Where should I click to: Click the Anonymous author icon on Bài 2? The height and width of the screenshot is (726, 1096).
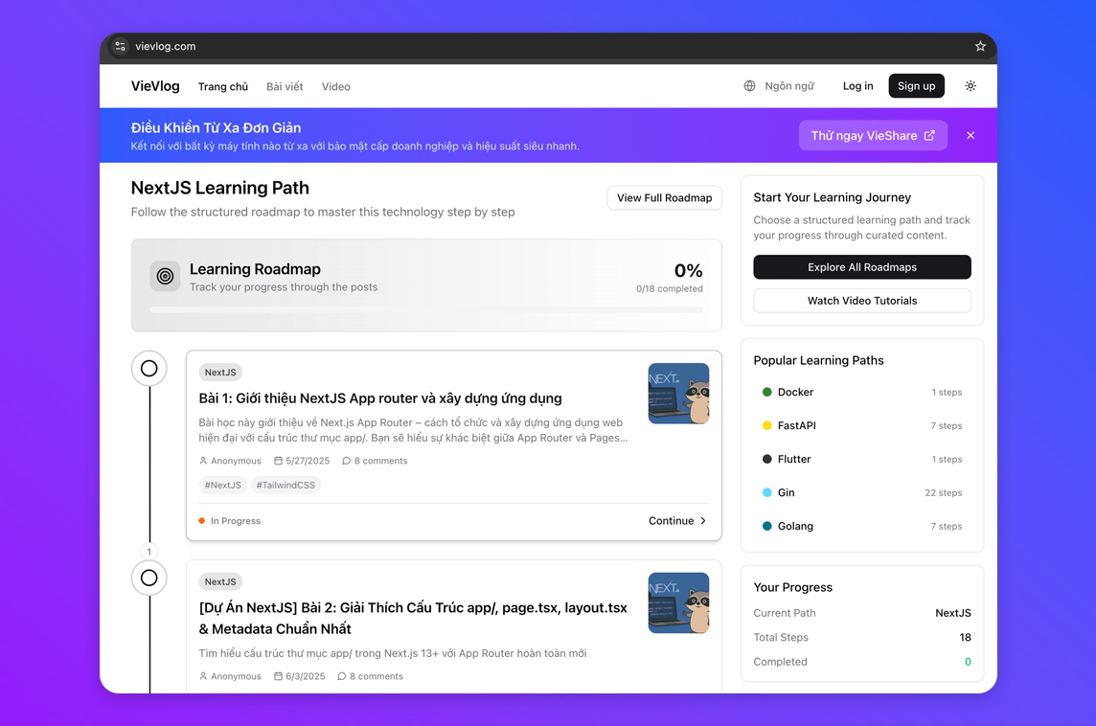click(x=203, y=676)
